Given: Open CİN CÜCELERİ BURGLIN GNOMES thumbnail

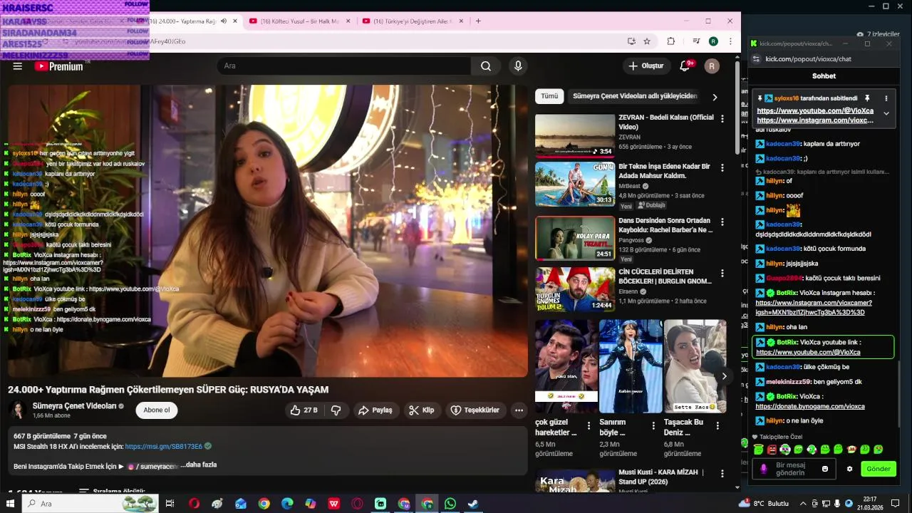Looking at the screenshot, I should [575, 289].
